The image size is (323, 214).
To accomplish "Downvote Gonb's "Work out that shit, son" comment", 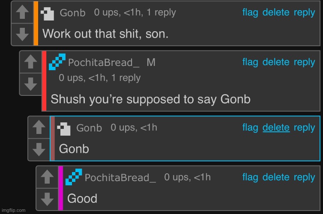I will click(22, 33).
